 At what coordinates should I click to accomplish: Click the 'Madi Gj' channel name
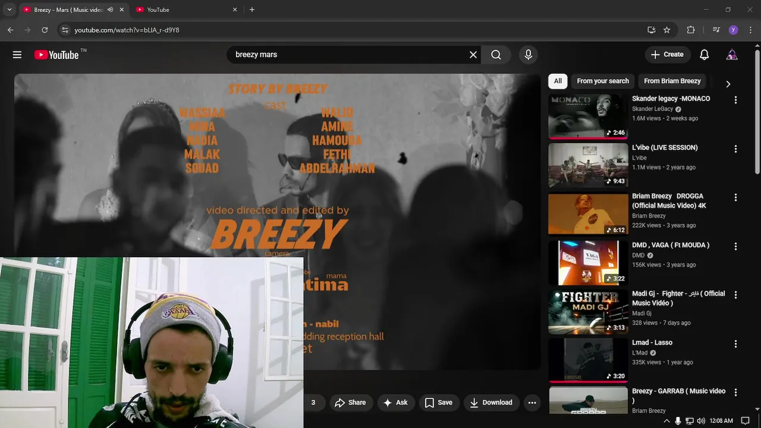641,313
